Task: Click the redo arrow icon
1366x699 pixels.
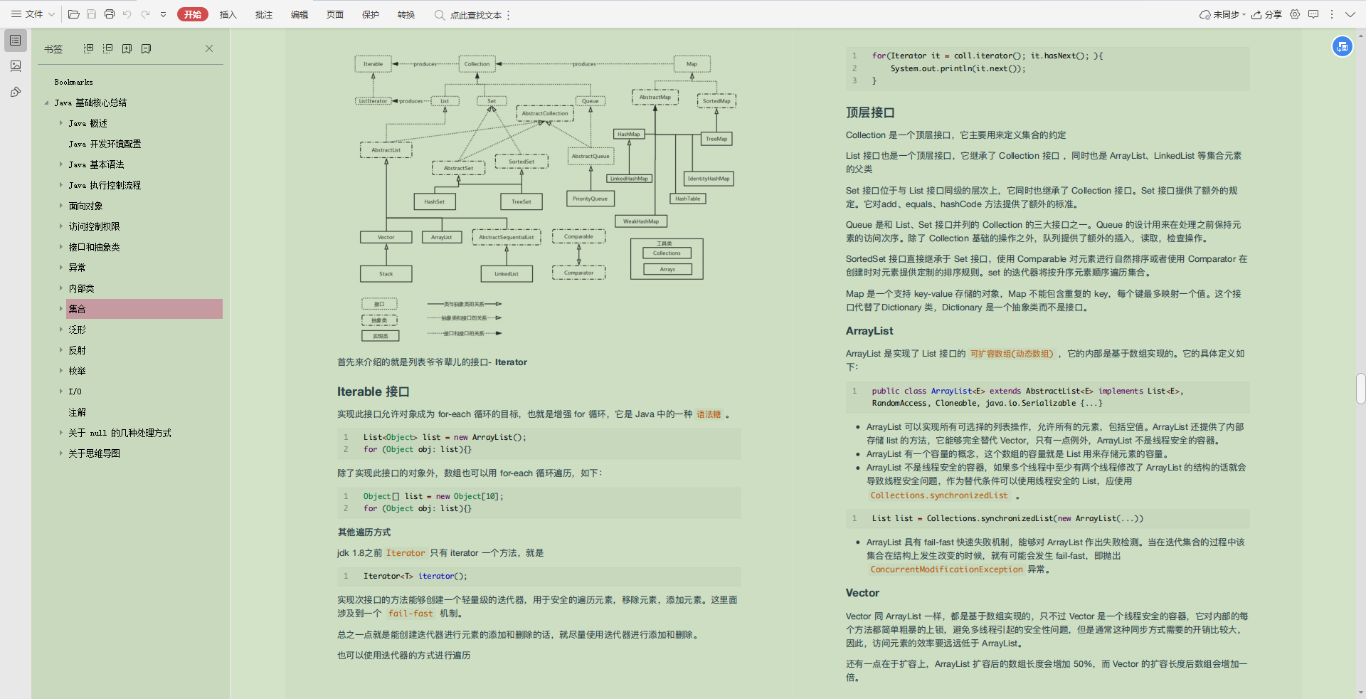Action: pos(145,14)
